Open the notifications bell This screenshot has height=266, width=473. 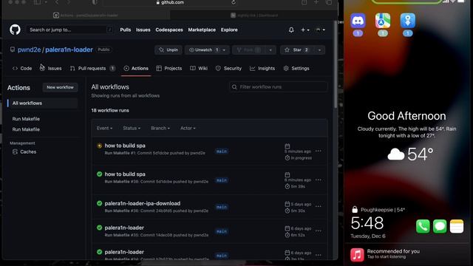pyautogui.click(x=291, y=30)
